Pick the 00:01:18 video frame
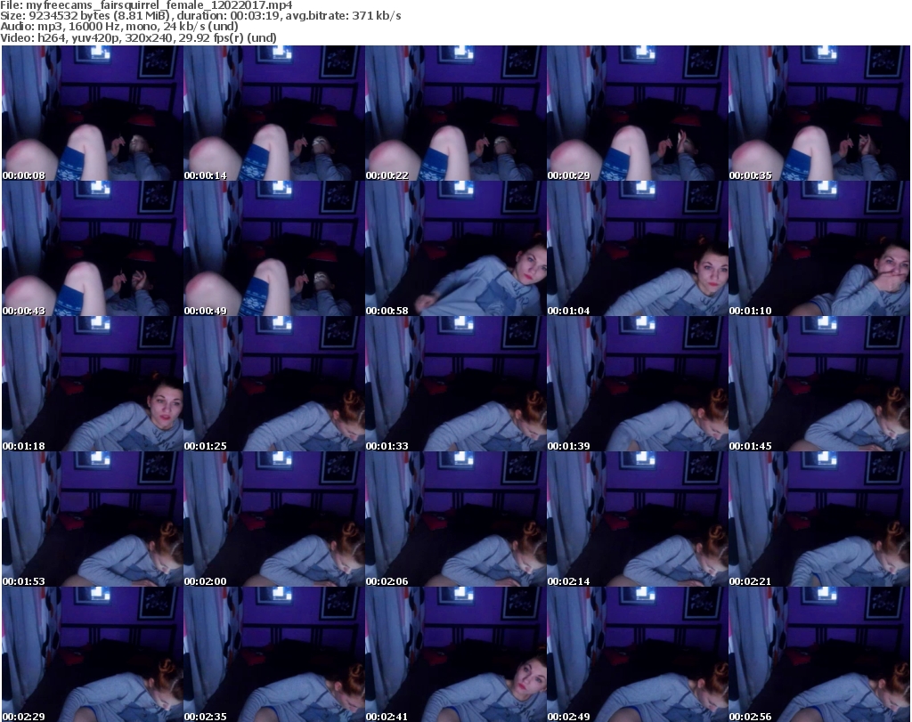 point(93,384)
